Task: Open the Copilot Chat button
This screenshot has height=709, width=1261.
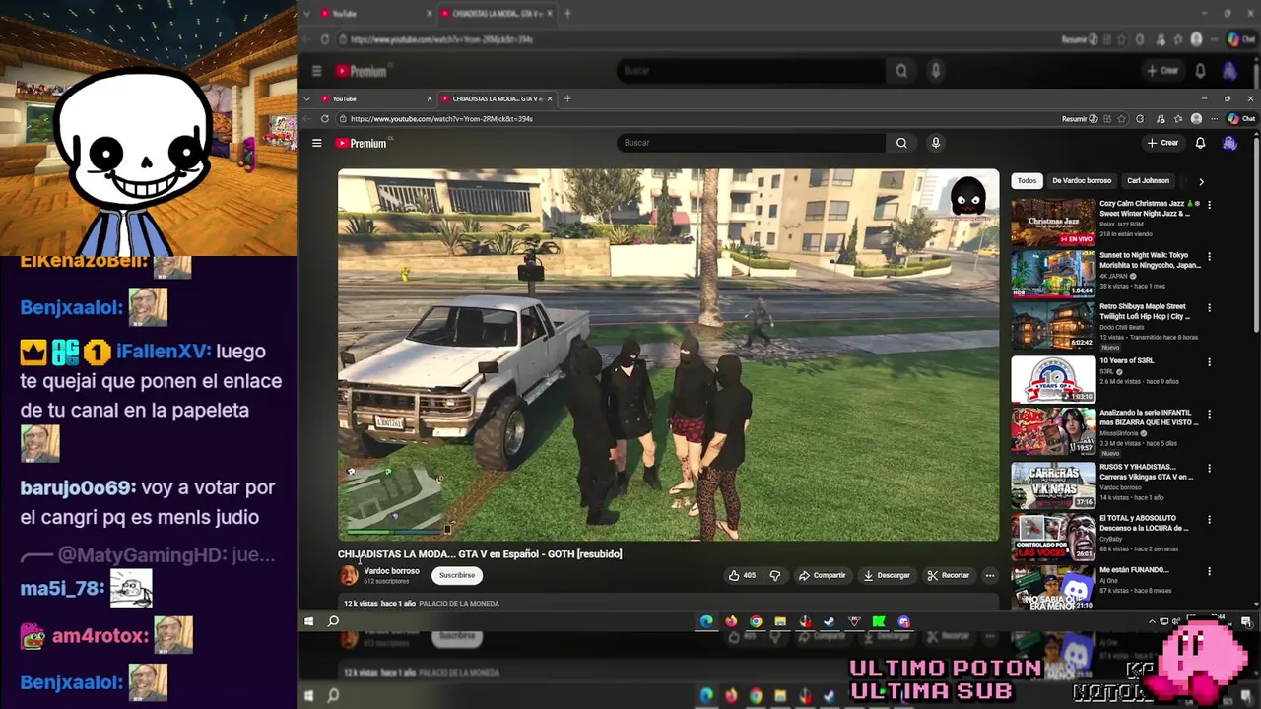Action: coord(1241,118)
